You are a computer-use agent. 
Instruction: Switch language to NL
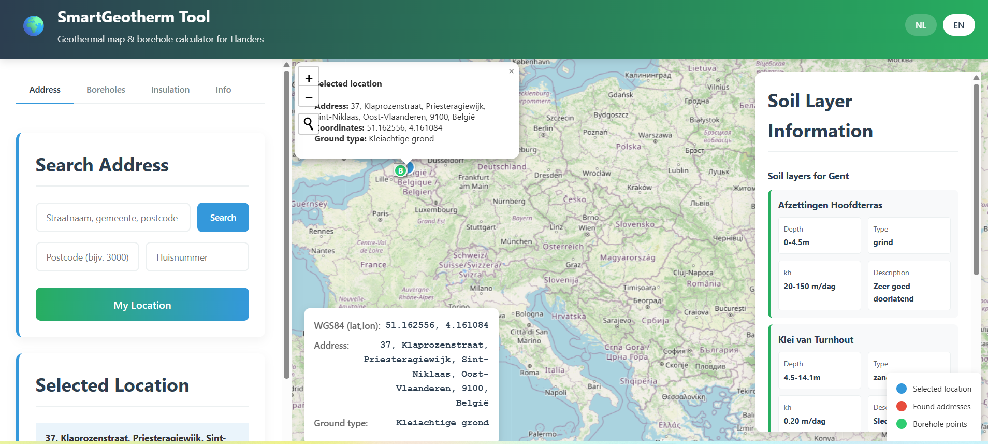(x=920, y=25)
